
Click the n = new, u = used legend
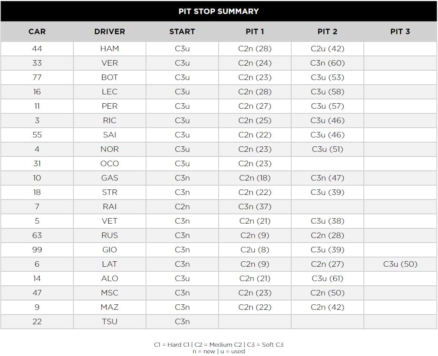219,351
